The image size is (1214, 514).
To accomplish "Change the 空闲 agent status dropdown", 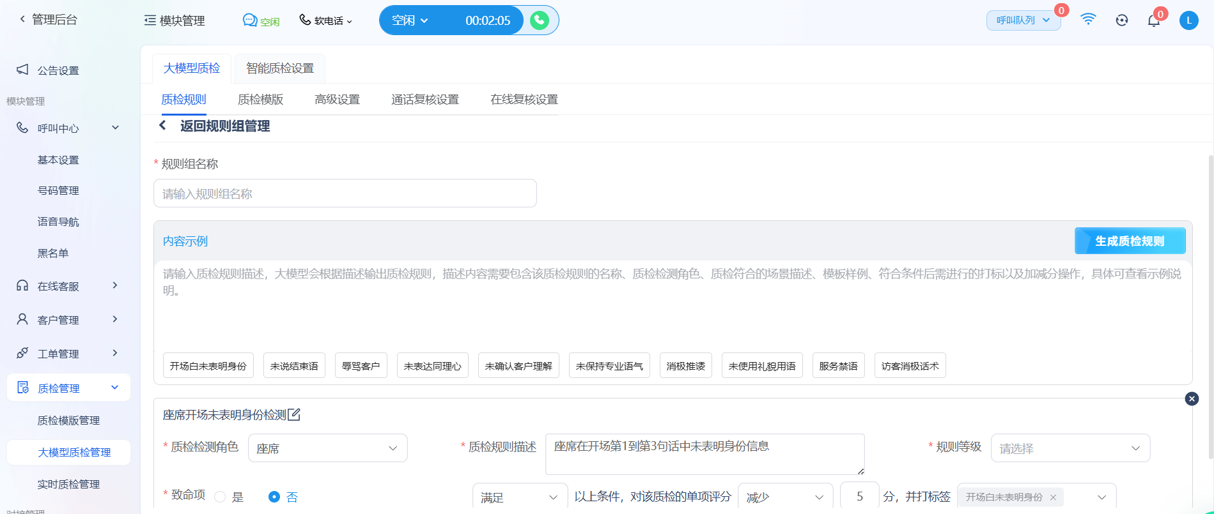I will [410, 20].
